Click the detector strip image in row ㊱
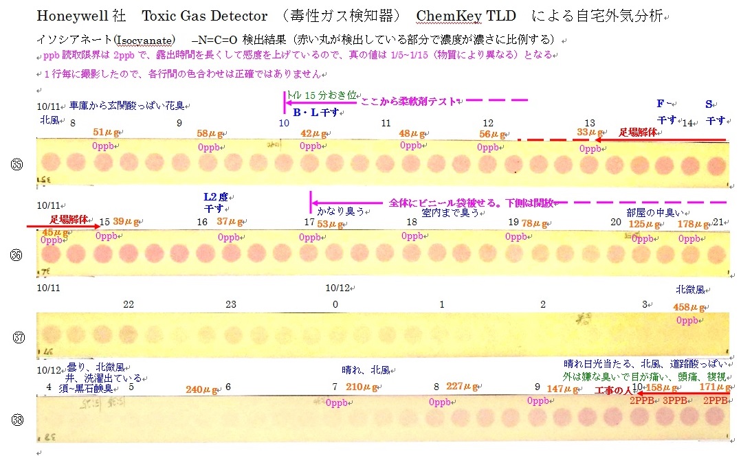Screen dimensions: 741x456 pyautogui.click(x=383, y=253)
